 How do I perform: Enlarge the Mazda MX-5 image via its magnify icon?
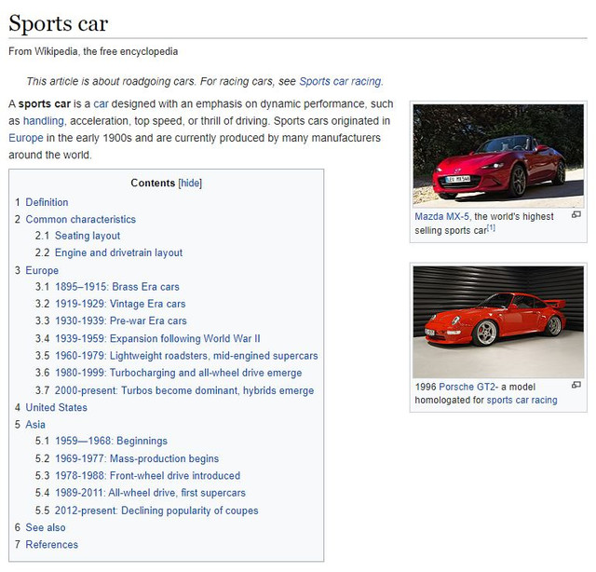tap(576, 215)
